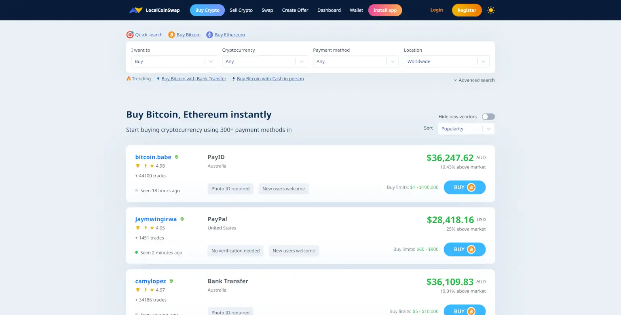Click the Ethereum icon beside Buy Ethereum
Viewport: 621px width, 315px height.
(209, 35)
